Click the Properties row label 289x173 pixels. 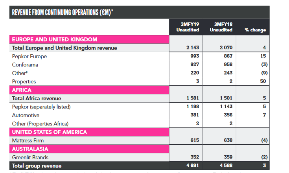tap(24, 81)
